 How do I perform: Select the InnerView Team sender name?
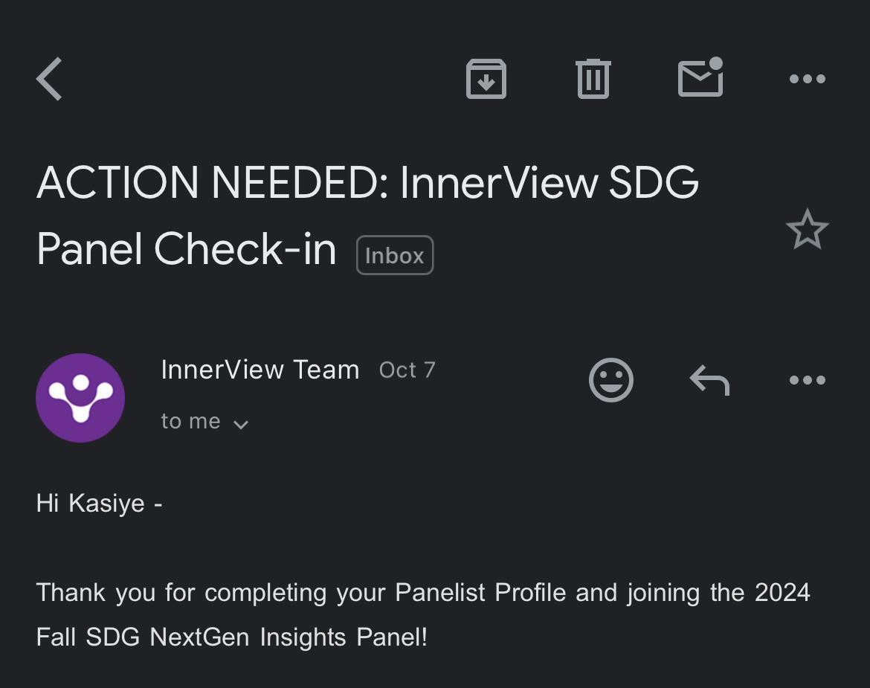point(260,370)
